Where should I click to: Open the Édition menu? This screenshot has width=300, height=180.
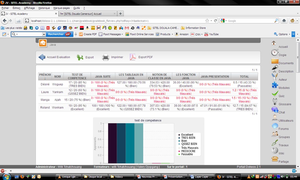[x=17, y=8]
